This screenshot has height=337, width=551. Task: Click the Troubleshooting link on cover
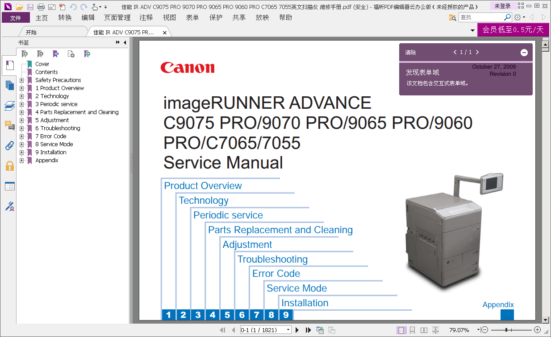click(272, 259)
